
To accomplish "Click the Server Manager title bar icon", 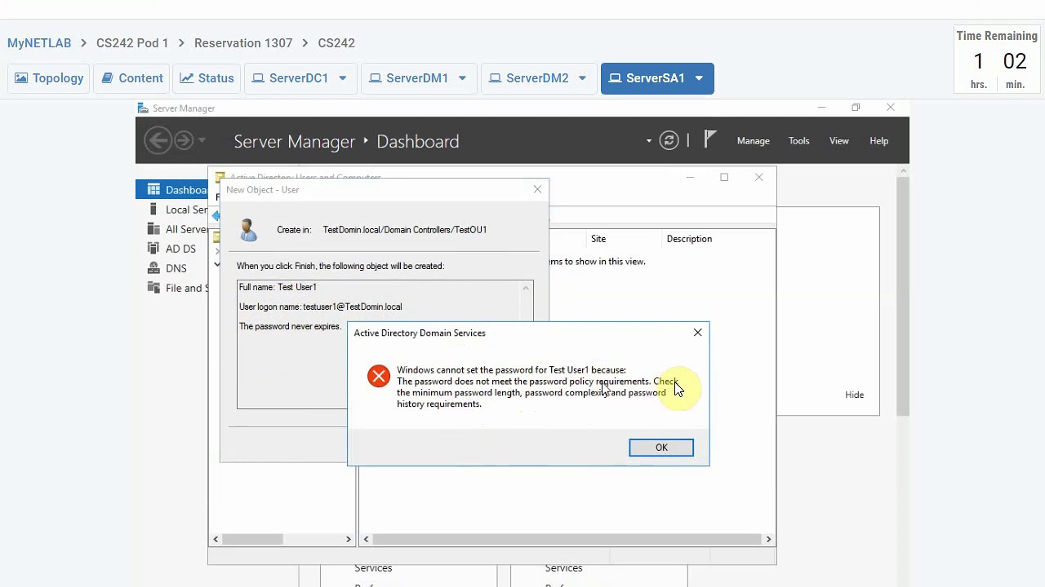I will (143, 108).
